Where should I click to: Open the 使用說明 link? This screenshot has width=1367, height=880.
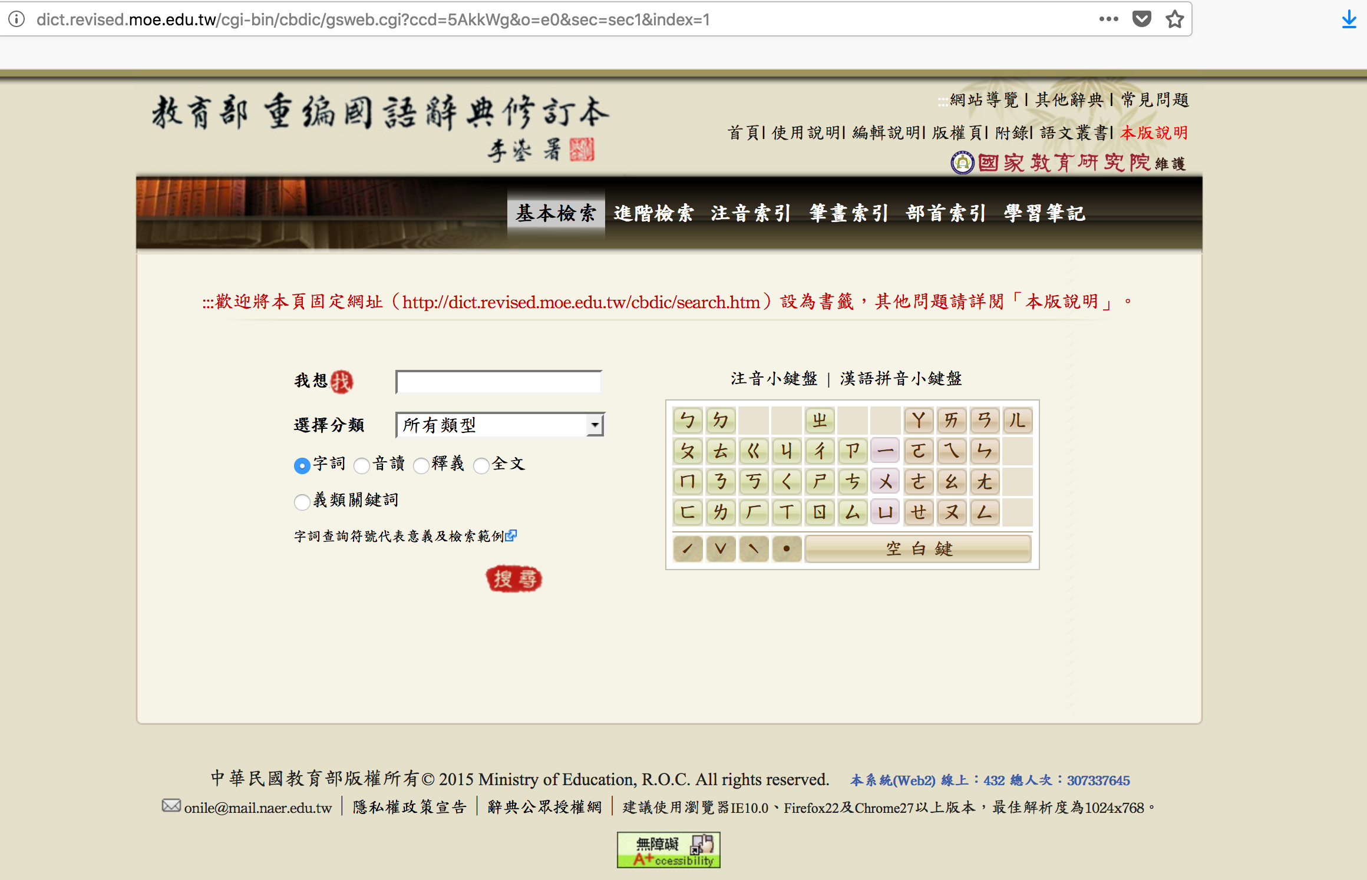(806, 133)
